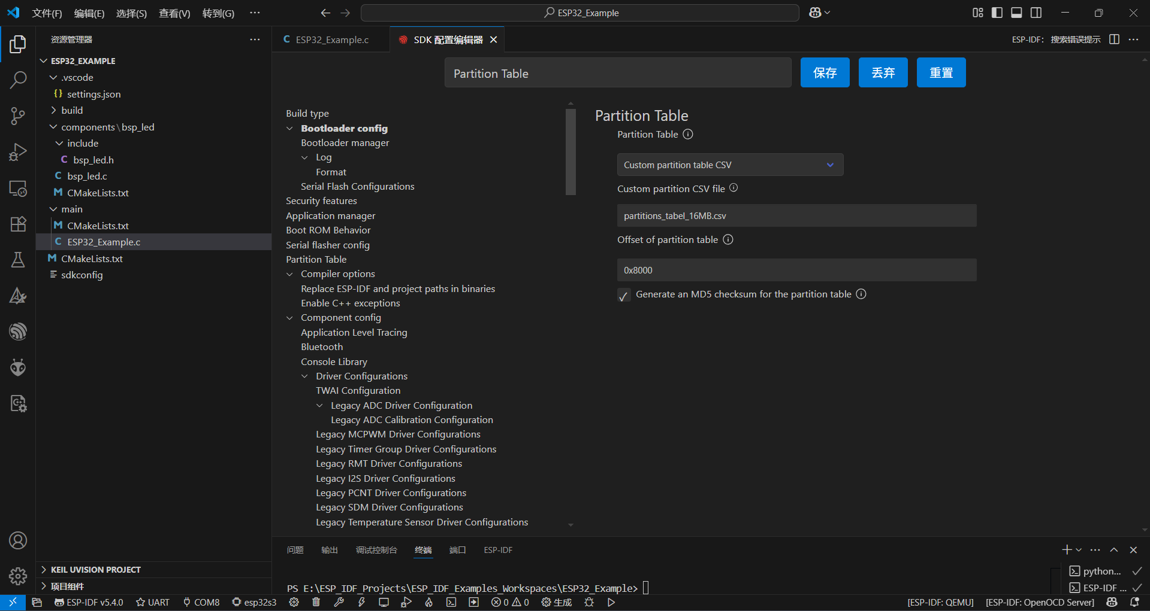
Task: Open Copilot chat icon in title bar
Action: (x=815, y=13)
